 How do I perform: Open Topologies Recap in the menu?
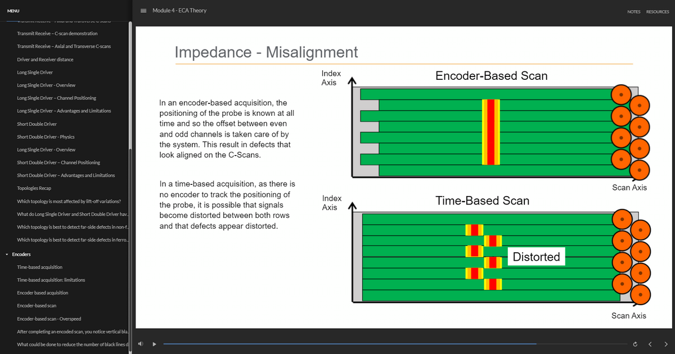(x=34, y=188)
